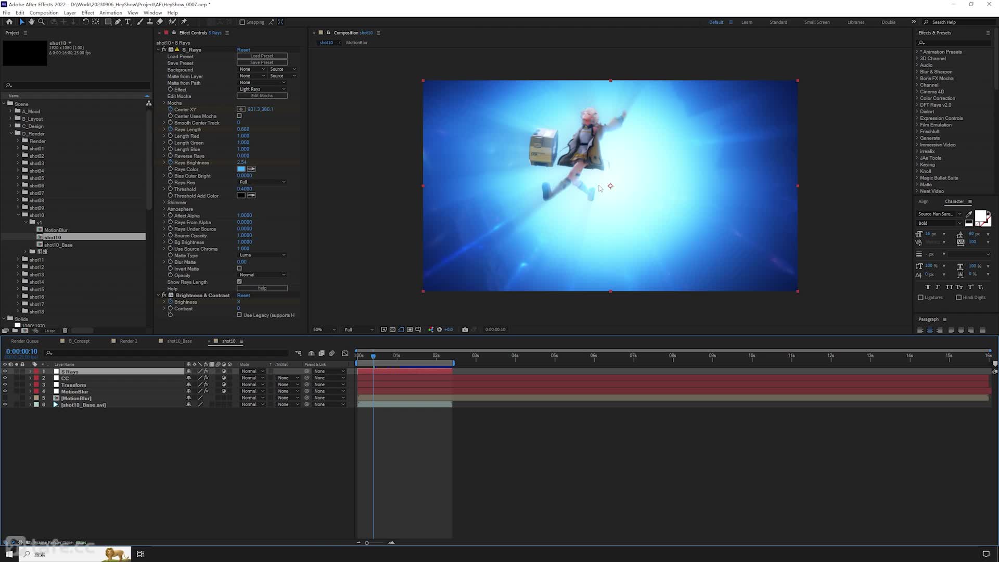Viewport: 999px width, 562px height.
Task: Select the Rotation tool
Action: [x=86, y=22]
